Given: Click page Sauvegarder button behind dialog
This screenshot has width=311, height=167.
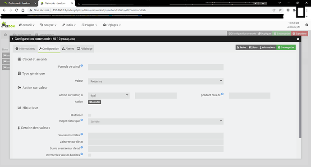Looking at the screenshot, I should 282,33.
